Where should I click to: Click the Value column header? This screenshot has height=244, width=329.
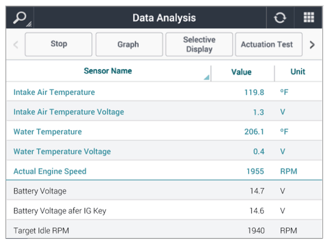(242, 72)
